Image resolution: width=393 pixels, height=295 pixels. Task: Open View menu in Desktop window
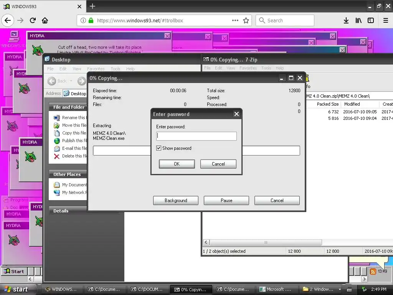click(77, 69)
